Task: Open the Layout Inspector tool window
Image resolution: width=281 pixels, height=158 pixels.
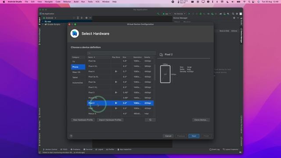Action: click(x=231, y=149)
